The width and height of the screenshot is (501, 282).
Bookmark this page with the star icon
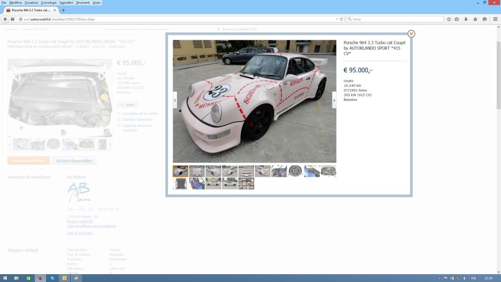click(x=449, y=19)
